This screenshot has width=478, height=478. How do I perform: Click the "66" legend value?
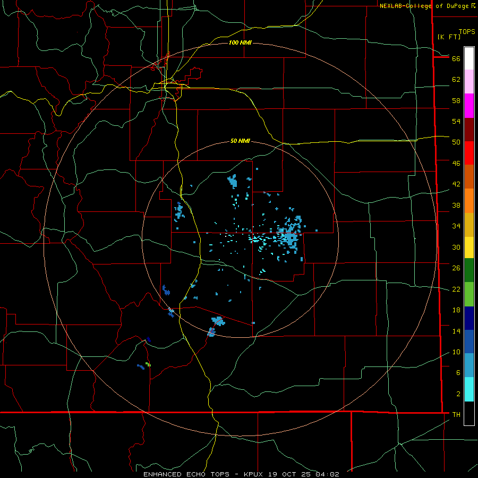click(x=456, y=59)
